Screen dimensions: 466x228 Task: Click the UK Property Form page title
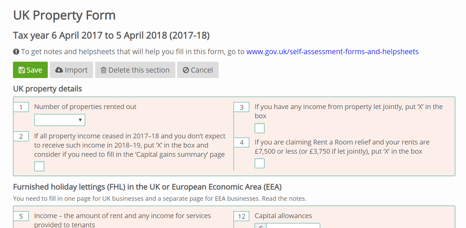click(64, 15)
